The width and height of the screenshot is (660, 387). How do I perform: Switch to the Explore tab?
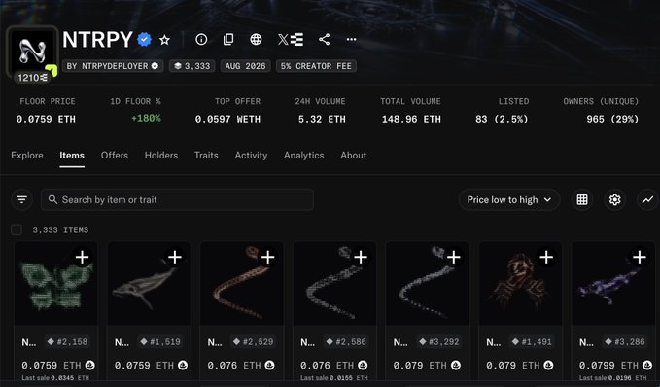point(27,156)
